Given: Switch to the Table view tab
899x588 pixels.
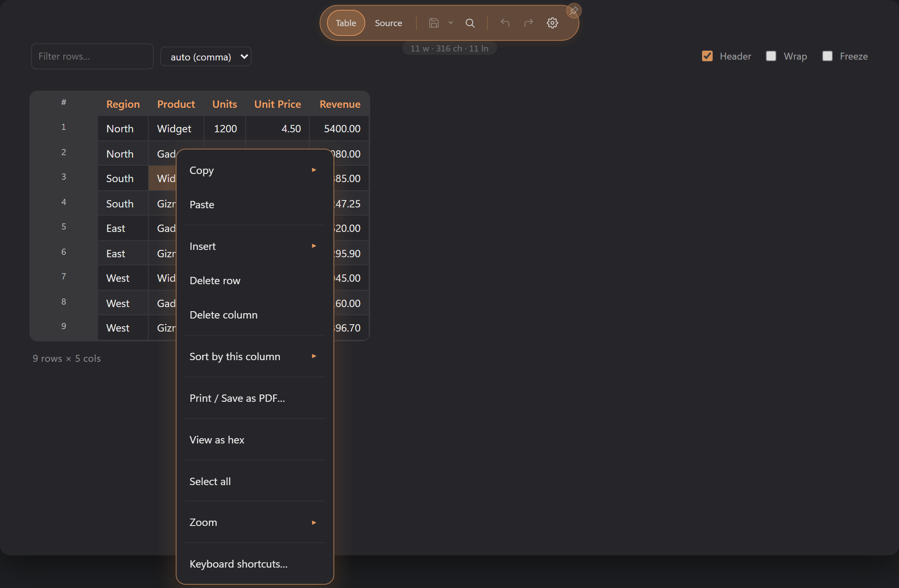Looking at the screenshot, I should 346,23.
